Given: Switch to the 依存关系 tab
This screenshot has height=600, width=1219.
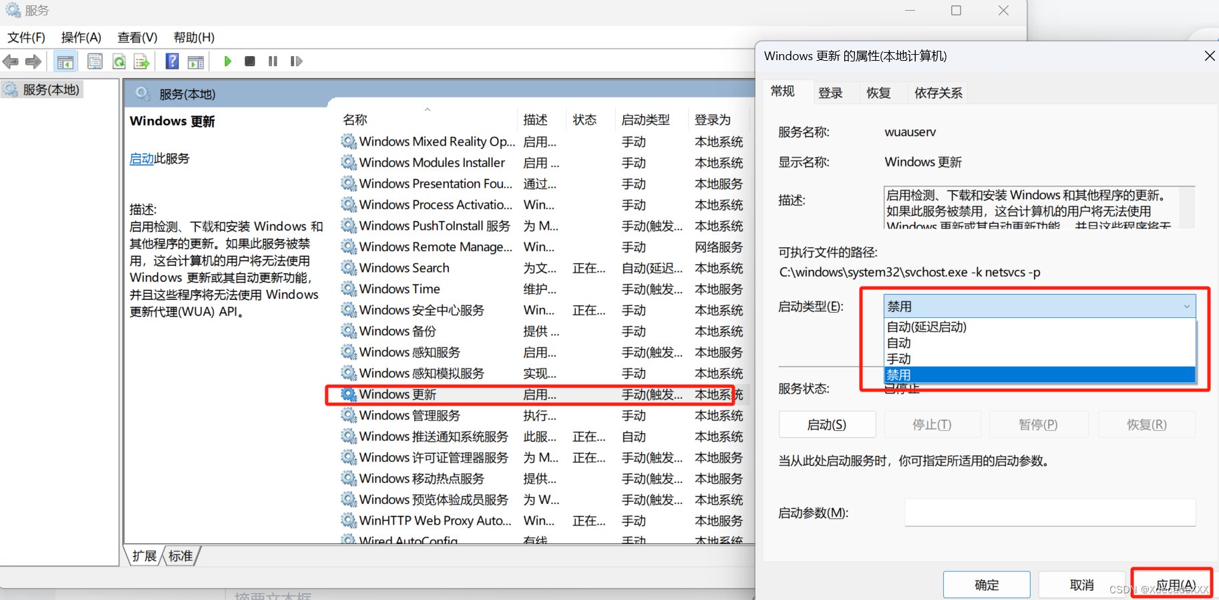Looking at the screenshot, I should point(938,93).
